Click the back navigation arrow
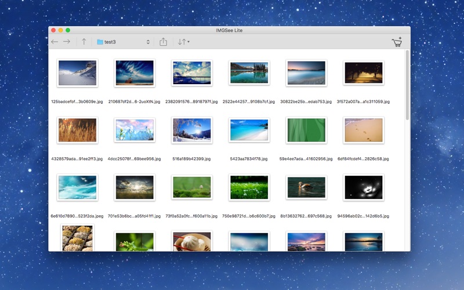 point(55,42)
